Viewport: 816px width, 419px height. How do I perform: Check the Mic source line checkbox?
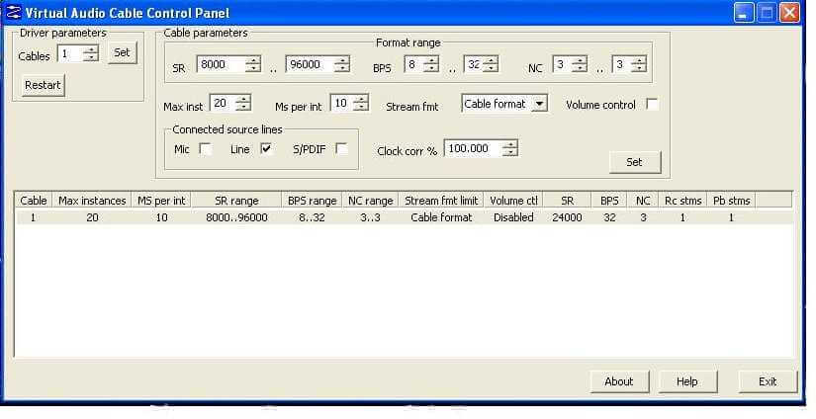click(206, 149)
